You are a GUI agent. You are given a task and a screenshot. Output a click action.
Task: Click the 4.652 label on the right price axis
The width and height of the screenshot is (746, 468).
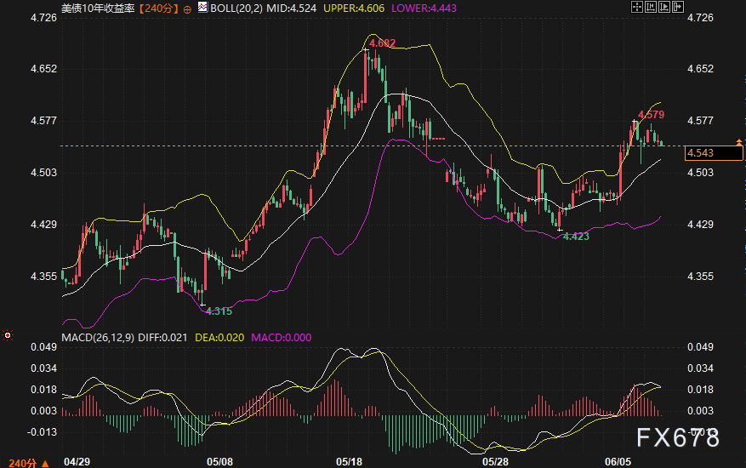700,69
